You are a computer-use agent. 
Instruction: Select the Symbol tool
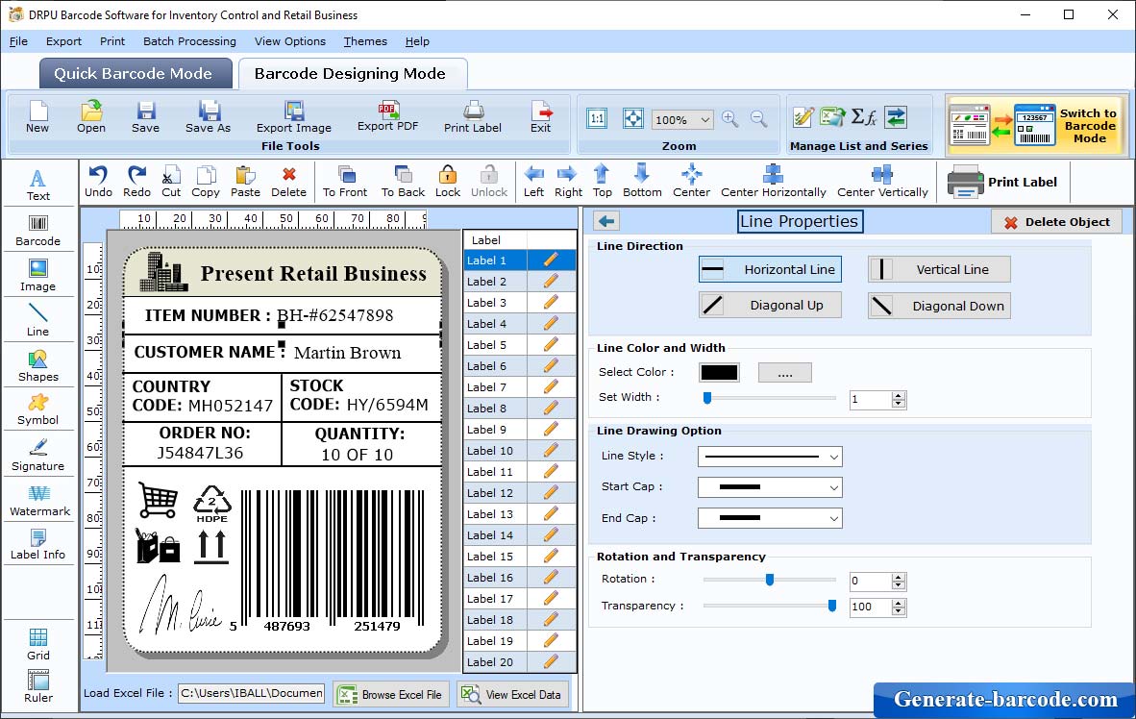37,410
